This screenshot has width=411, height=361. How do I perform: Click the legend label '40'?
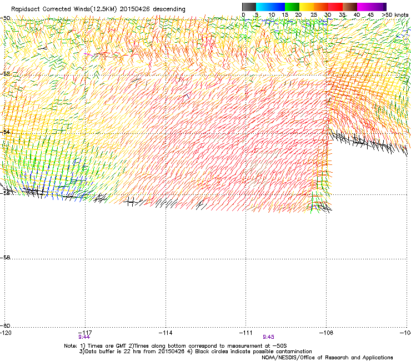[357, 15]
